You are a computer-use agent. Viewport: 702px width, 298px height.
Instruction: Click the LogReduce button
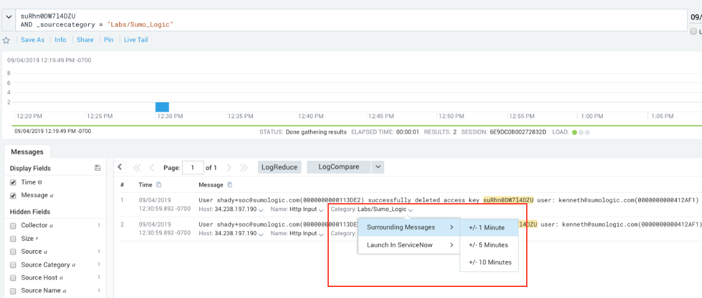coord(279,167)
